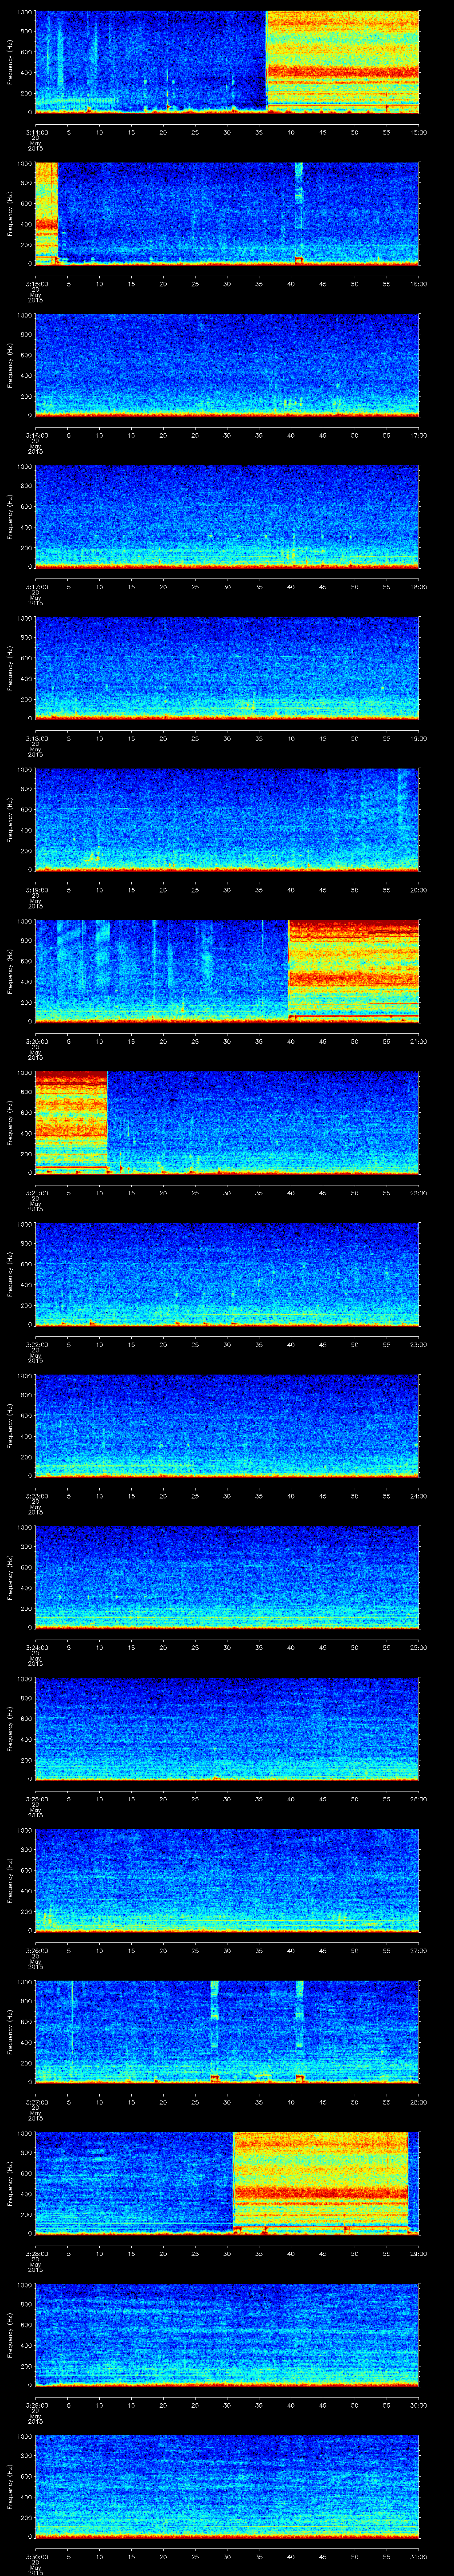Click the 15:00 end time label
Image resolution: width=454 pixels, height=2576 pixels.
click(x=418, y=131)
